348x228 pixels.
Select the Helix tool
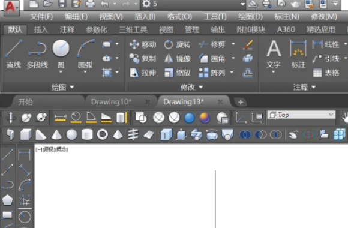point(133,134)
